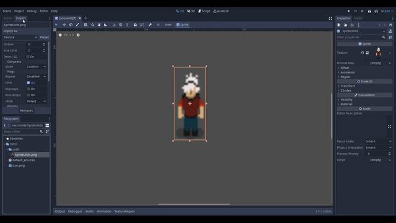Open Inspector object history icon

[x=390, y=25]
